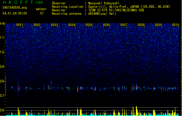Click the 1.1 kHz frequency axis label
182x116 pixels.
click(3, 38)
